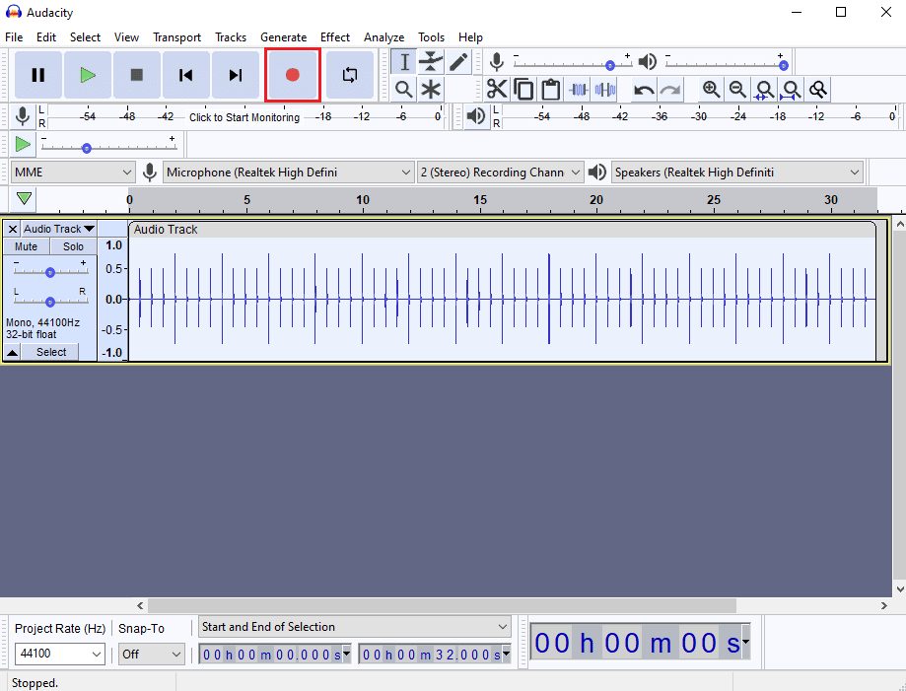
Task: Click the track Select button
Action: (51, 352)
